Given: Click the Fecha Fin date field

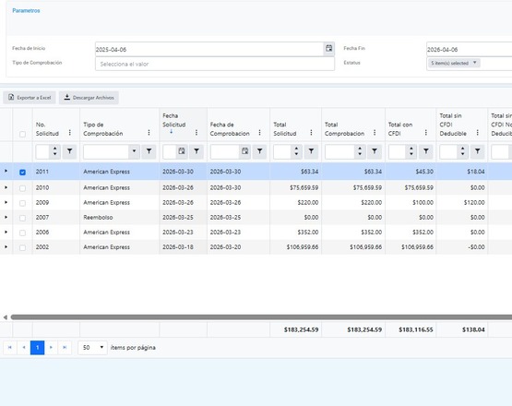Looking at the screenshot, I should pos(470,49).
